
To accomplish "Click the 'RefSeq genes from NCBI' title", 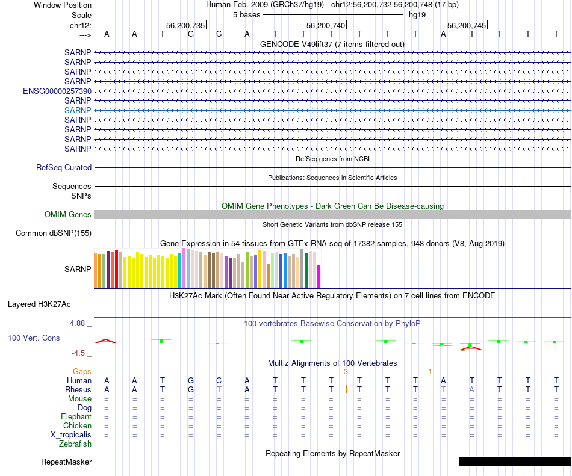I will pos(332,159).
